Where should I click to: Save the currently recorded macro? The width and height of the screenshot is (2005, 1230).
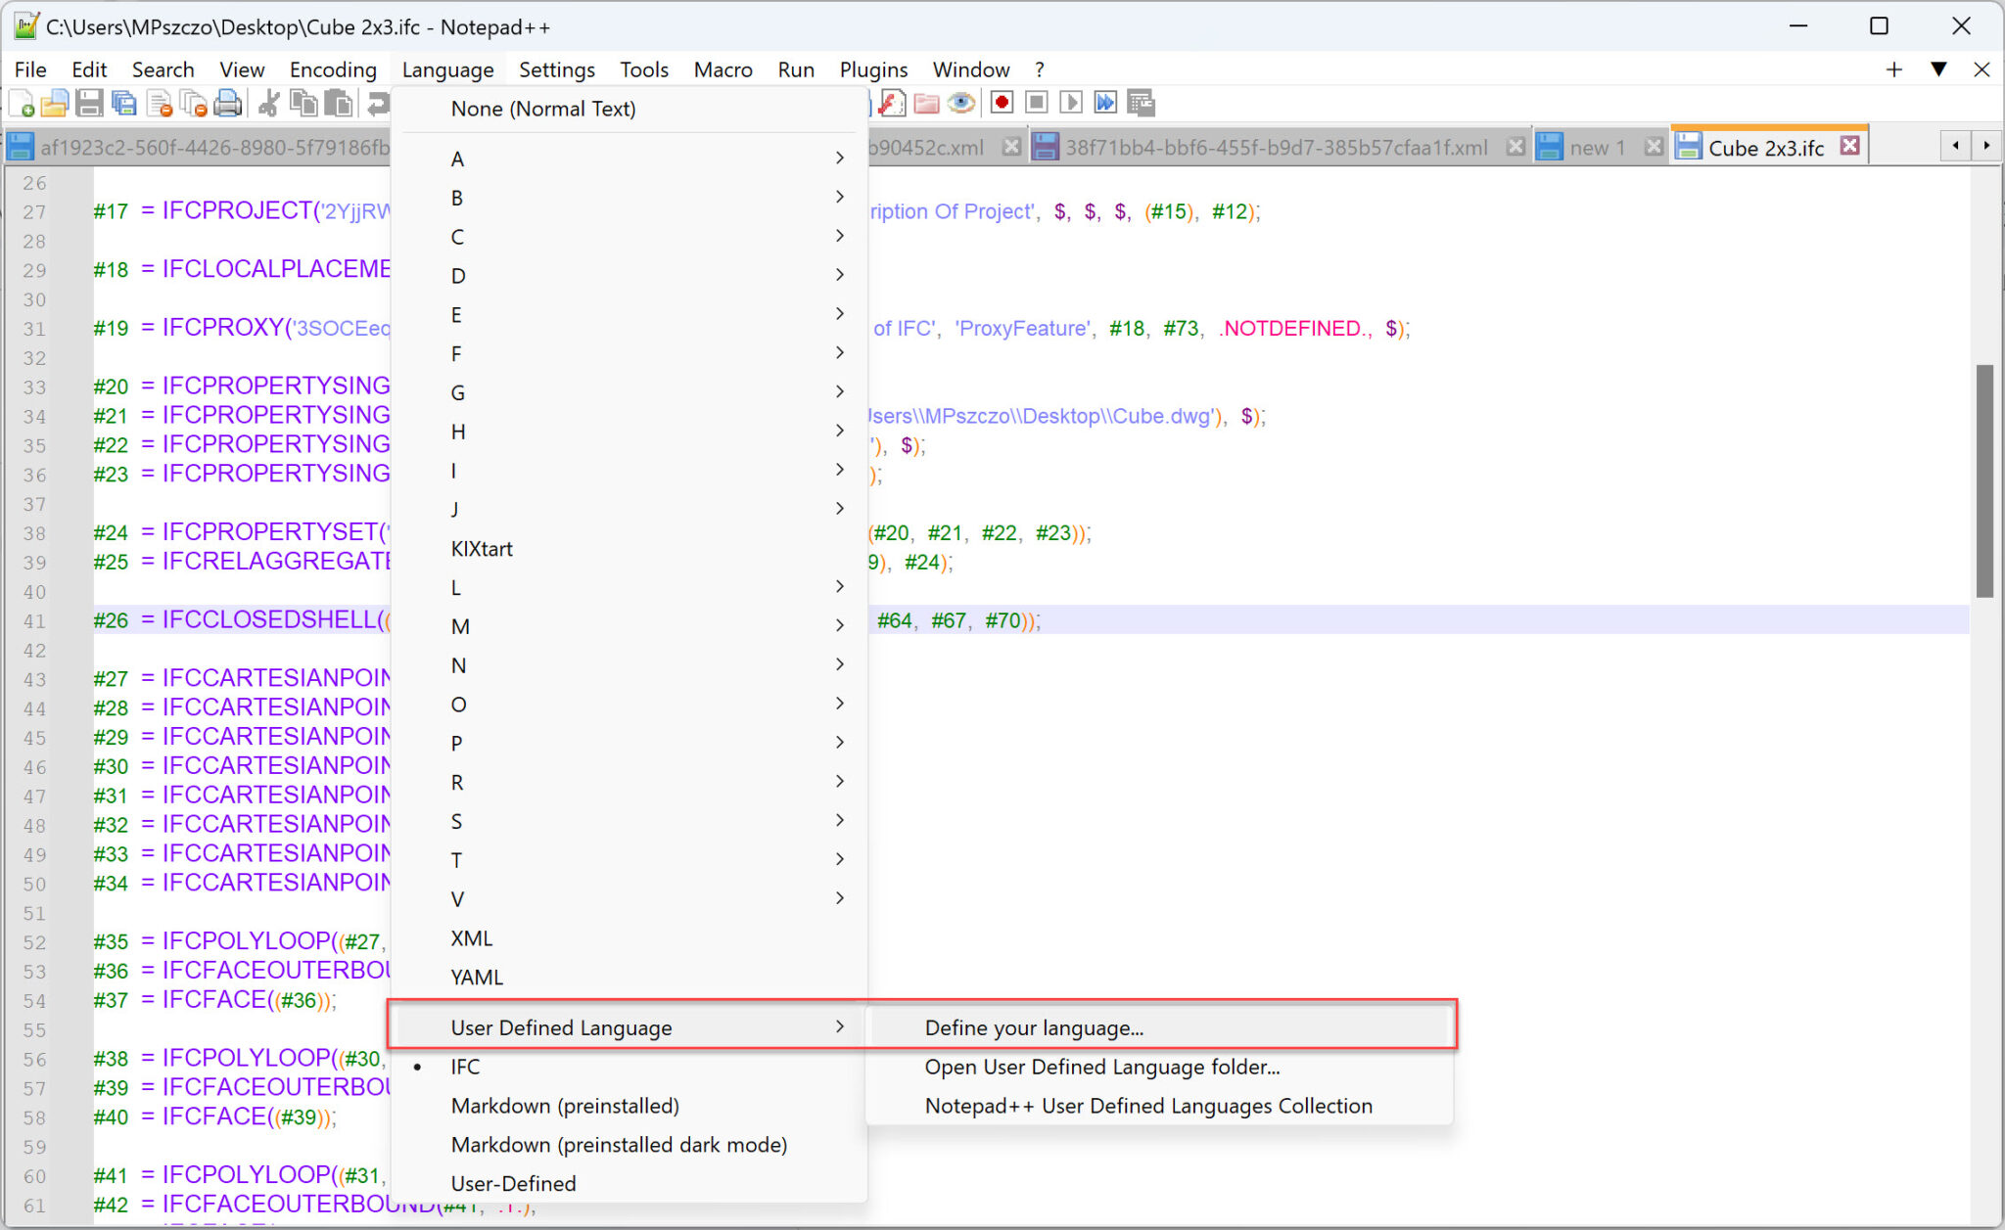coord(1140,103)
